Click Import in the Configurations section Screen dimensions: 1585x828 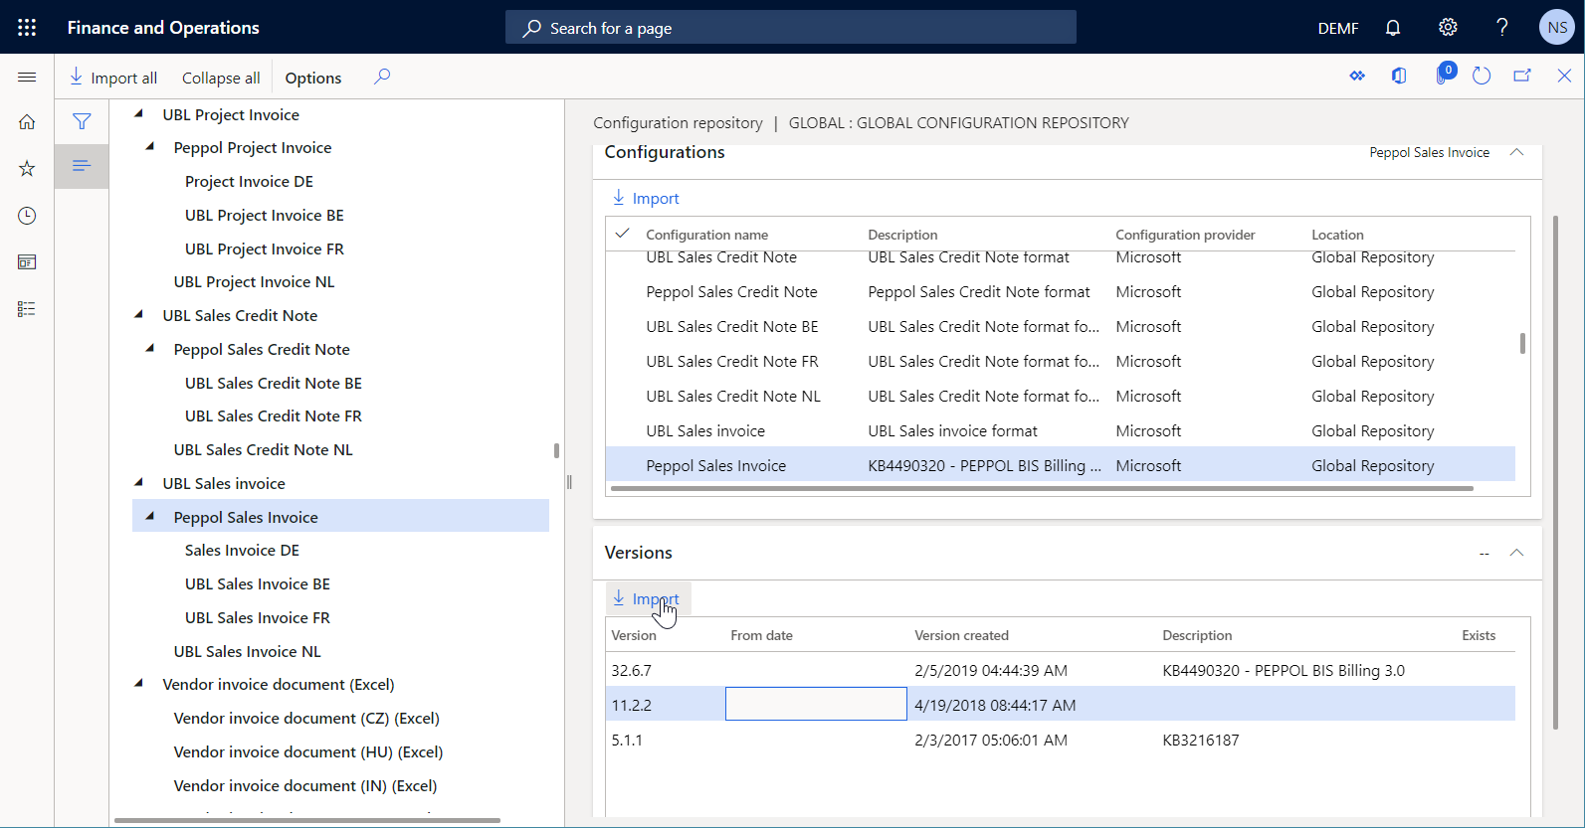coord(646,198)
